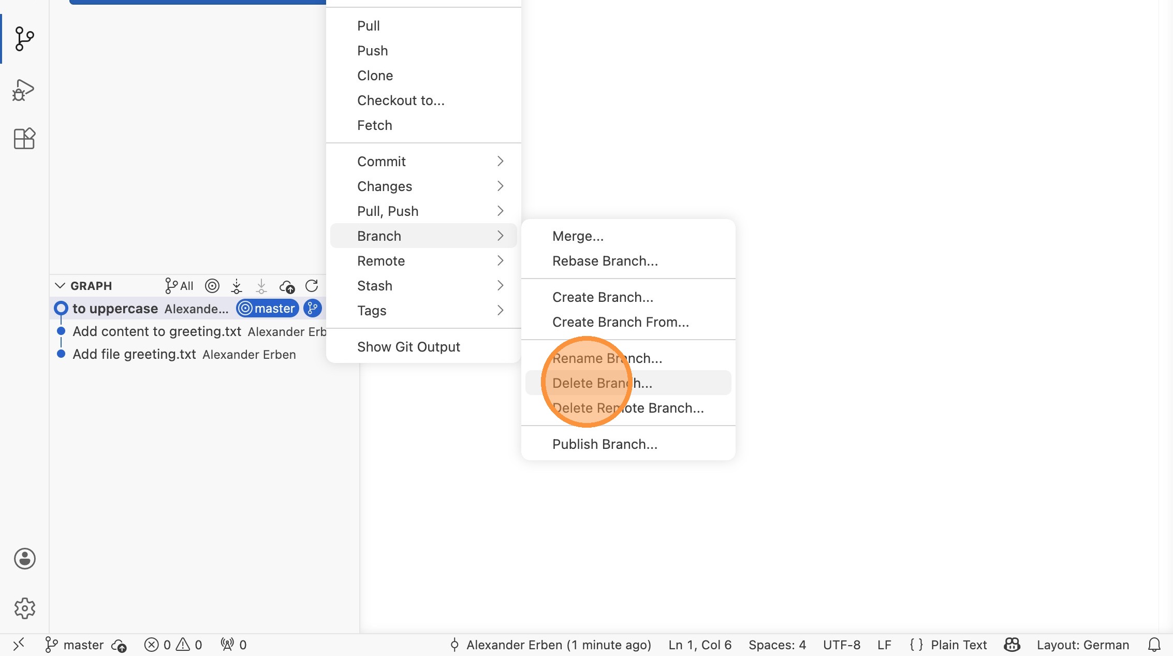Select Add file greeting.txt commit
This screenshot has width=1173, height=656.
coord(134,355)
